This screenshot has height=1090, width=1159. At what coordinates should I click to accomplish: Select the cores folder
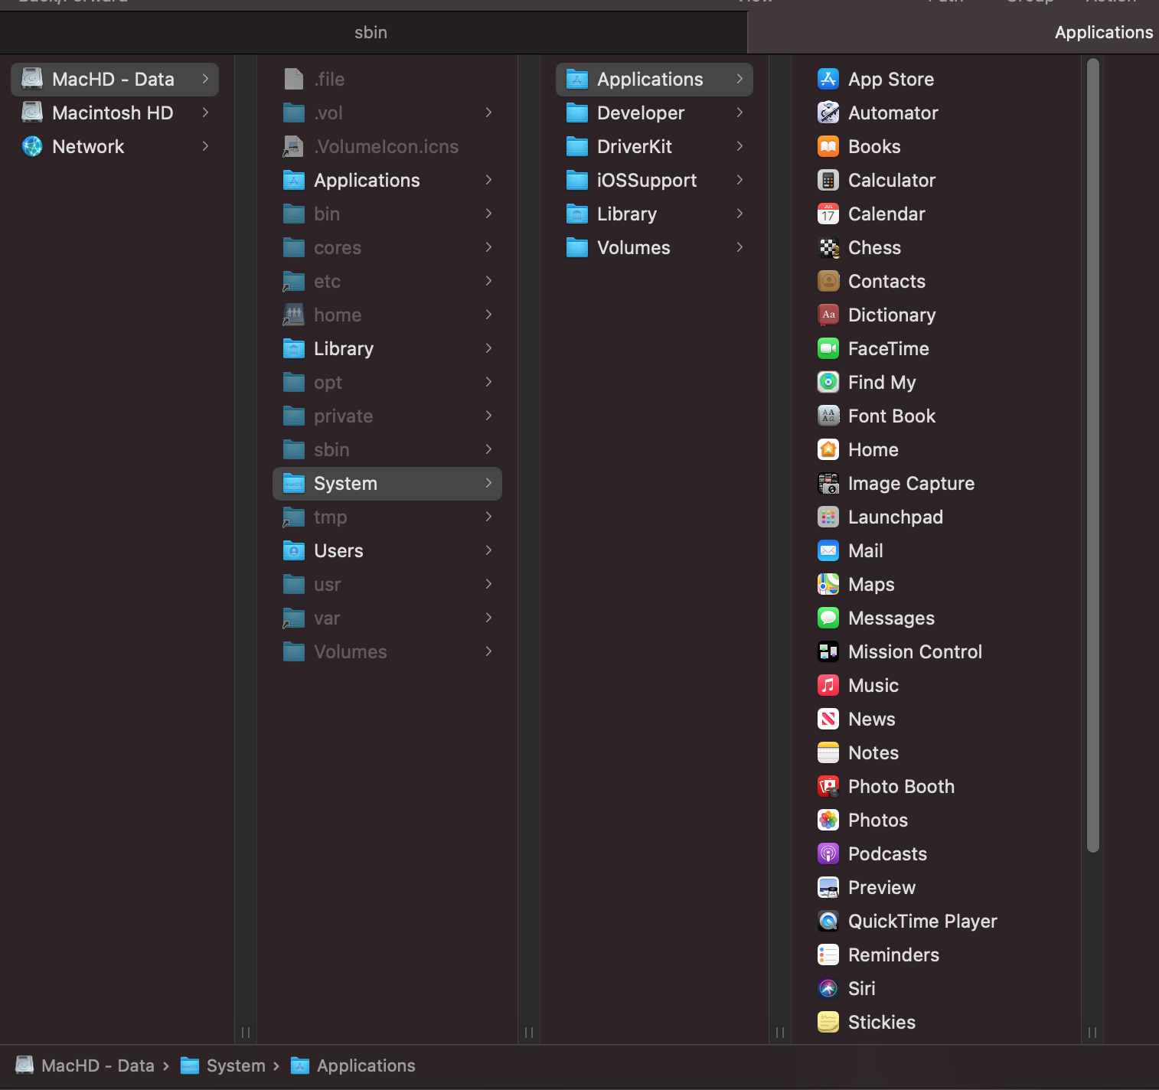click(387, 247)
